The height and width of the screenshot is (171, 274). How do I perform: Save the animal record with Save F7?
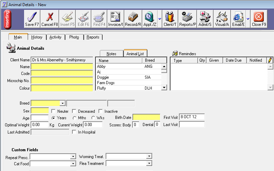click(32, 19)
